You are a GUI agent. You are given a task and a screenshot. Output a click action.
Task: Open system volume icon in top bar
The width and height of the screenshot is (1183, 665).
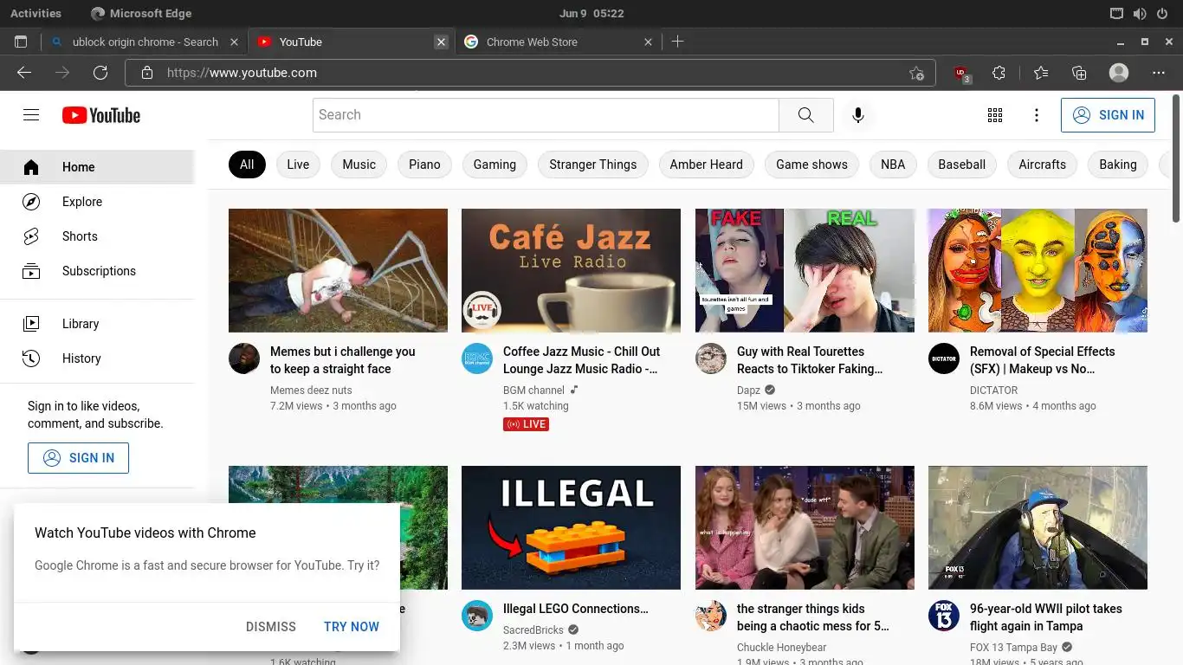click(x=1139, y=13)
